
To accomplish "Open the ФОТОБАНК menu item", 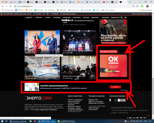I will pyautogui.click(x=105, y=18).
